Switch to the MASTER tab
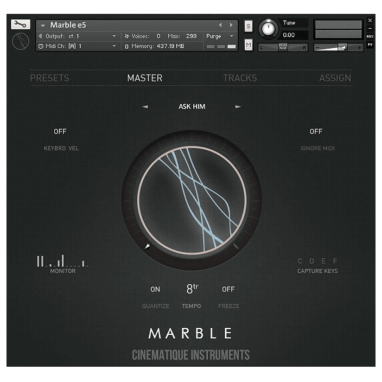The image size is (382, 382). [x=145, y=78]
